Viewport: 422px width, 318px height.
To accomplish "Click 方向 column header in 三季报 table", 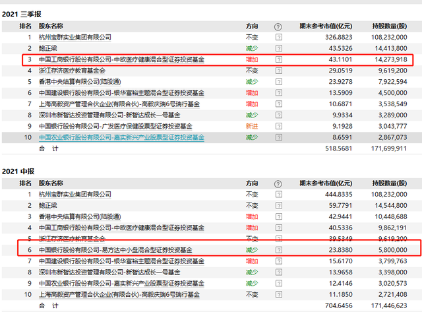I will (x=252, y=26).
